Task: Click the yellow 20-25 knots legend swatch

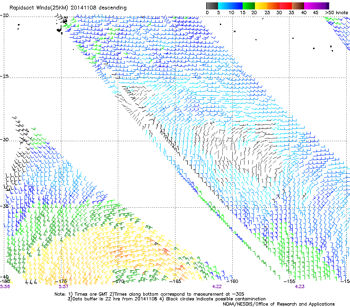Action: [x=261, y=6]
